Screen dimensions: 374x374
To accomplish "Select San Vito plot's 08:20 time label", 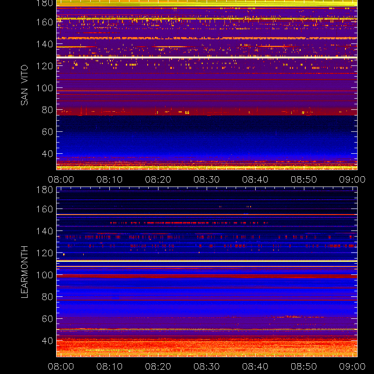I will tap(158, 180).
